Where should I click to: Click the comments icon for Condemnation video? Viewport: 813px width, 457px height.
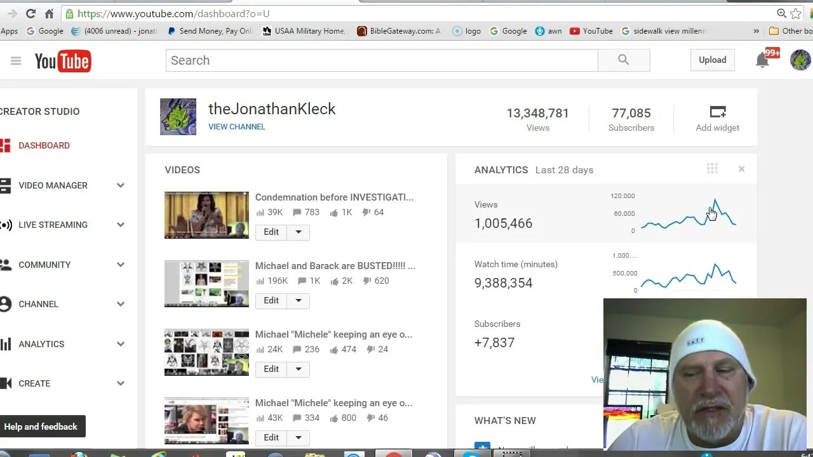297,213
